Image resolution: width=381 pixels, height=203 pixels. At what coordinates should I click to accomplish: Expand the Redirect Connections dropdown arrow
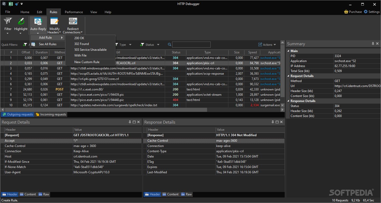[82, 33]
